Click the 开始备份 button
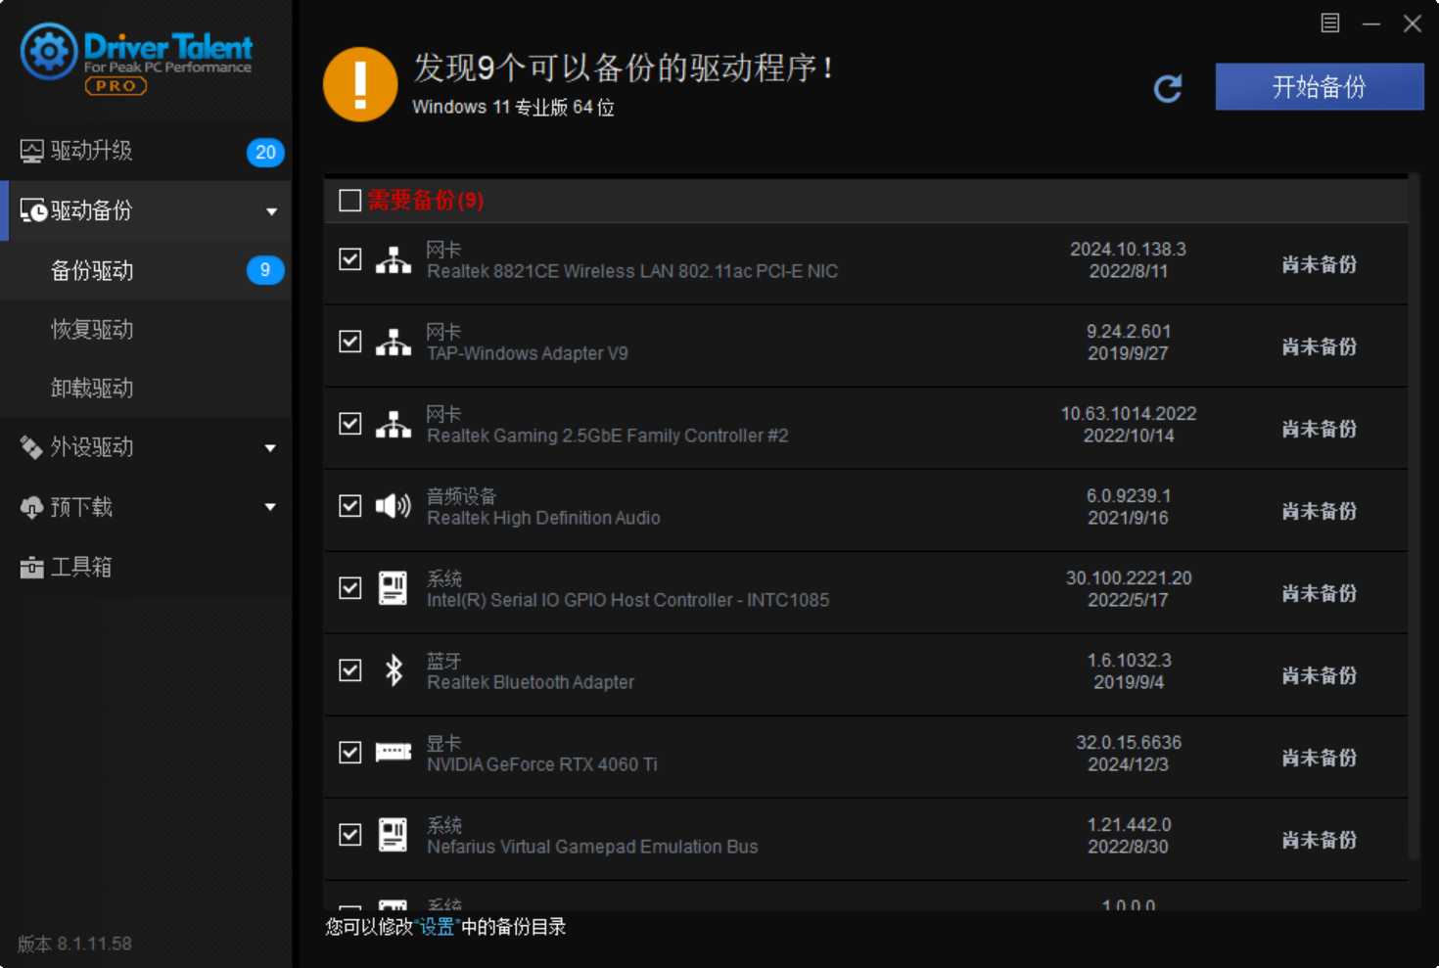The width and height of the screenshot is (1439, 968). pyautogui.click(x=1320, y=87)
